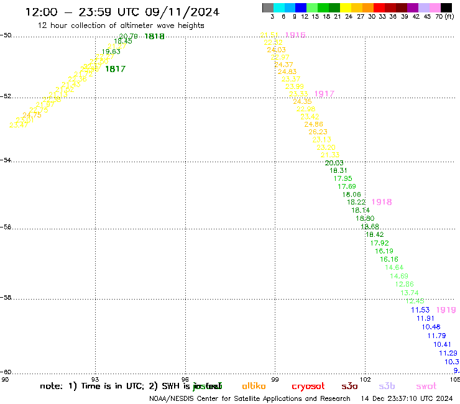
Task: Click the blue wave height value 10.46
Action: [431, 327]
